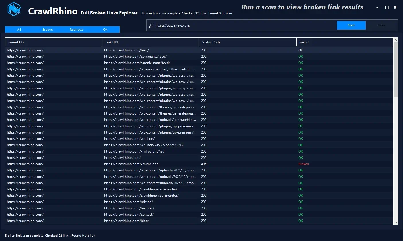This screenshot has height=241, width=403.
Task: Select the crawlrhino.com/contact/ link URL
Action: click(129, 215)
